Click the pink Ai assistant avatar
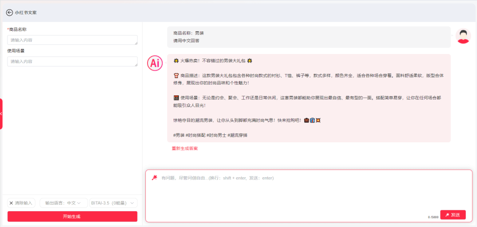 click(155, 63)
